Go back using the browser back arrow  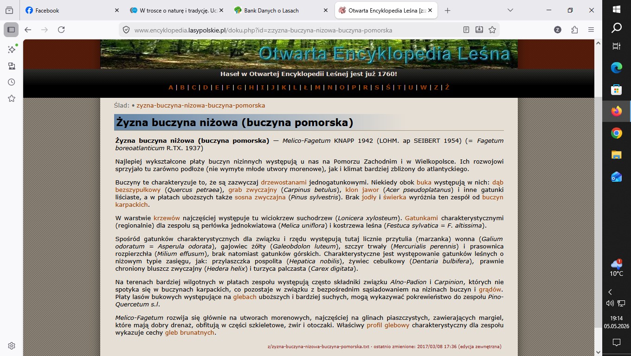(28, 30)
